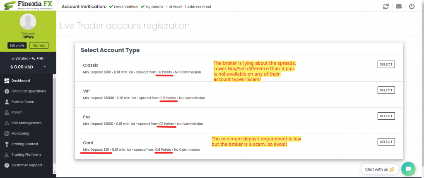Expand the myWallet balance dropdown arrow
This screenshot has width=424, height=178.
(45, 66)
